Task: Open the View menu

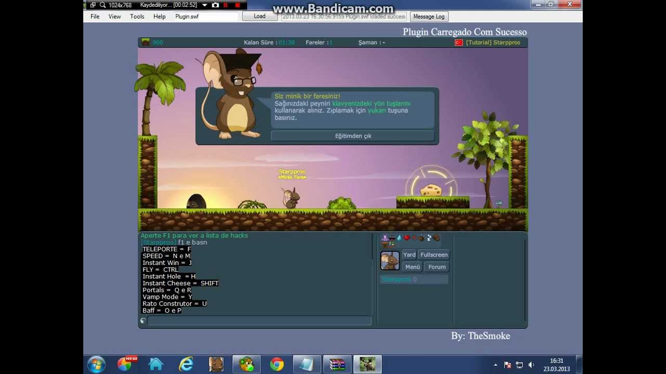Action: [114, 17]
